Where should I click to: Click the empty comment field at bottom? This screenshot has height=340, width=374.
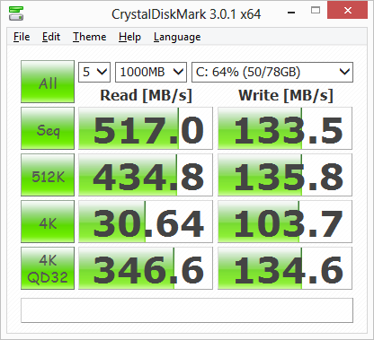coord(187,310)
